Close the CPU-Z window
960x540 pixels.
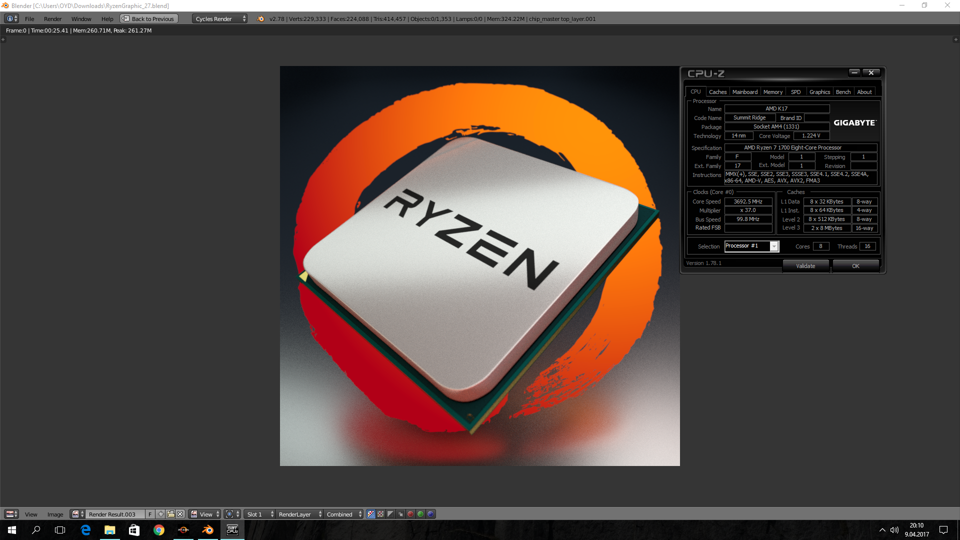coord(871,72)
